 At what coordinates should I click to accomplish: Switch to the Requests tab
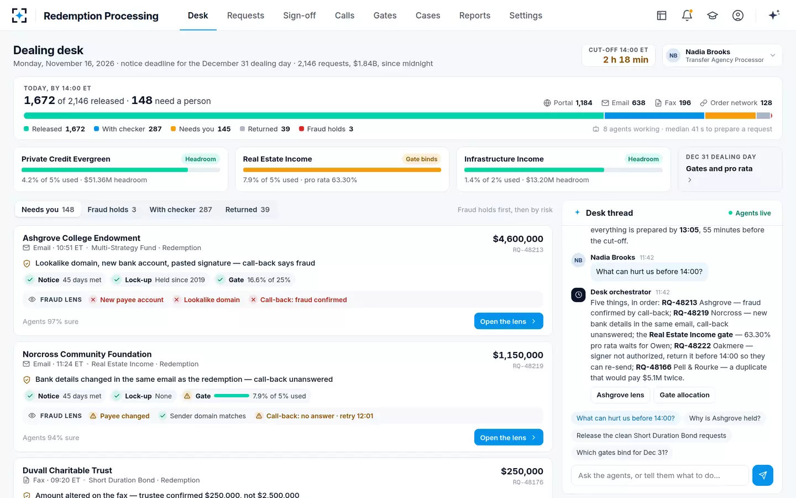coord(245,15)
